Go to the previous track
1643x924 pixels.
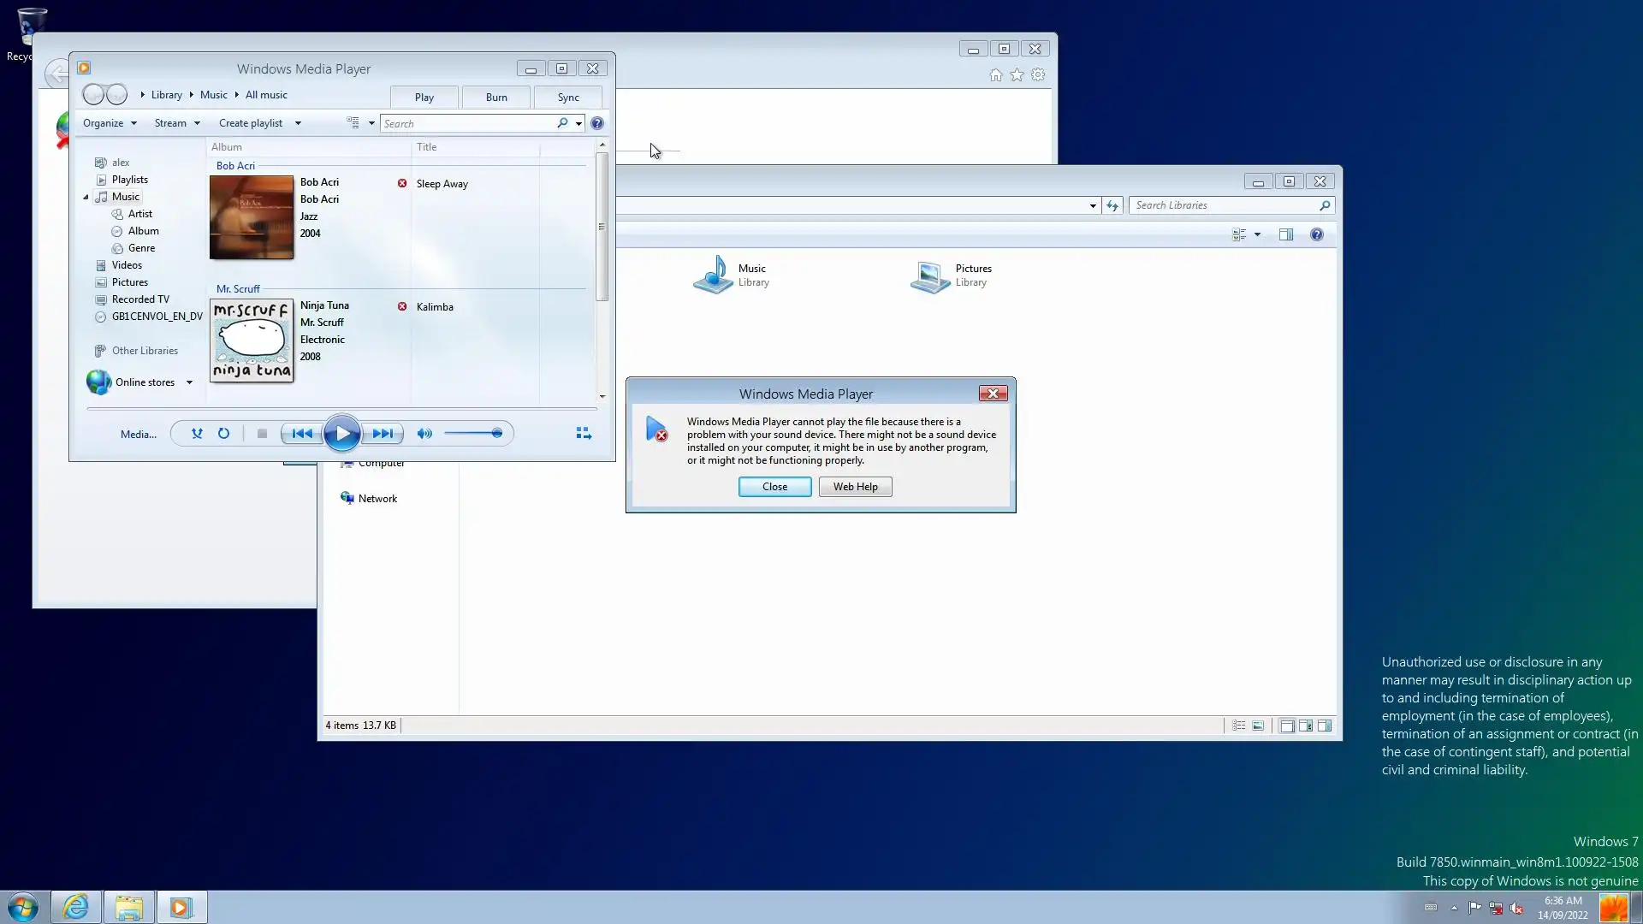point(302,434)
